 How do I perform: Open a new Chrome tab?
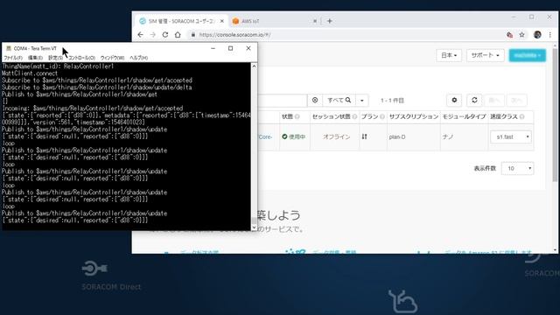pyautogui.click(x=330, y=21)
